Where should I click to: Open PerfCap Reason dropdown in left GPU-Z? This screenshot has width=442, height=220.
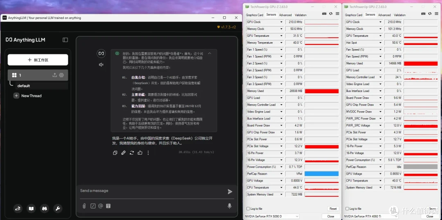[x=281, y=174]
